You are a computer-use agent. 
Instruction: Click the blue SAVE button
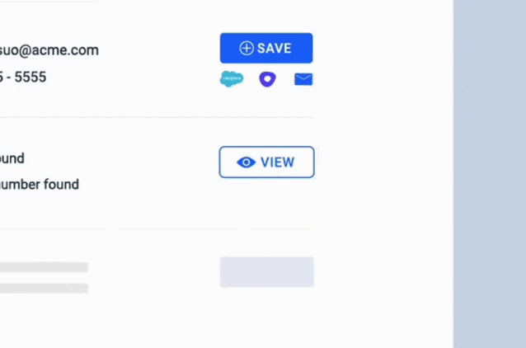point(266,48)
